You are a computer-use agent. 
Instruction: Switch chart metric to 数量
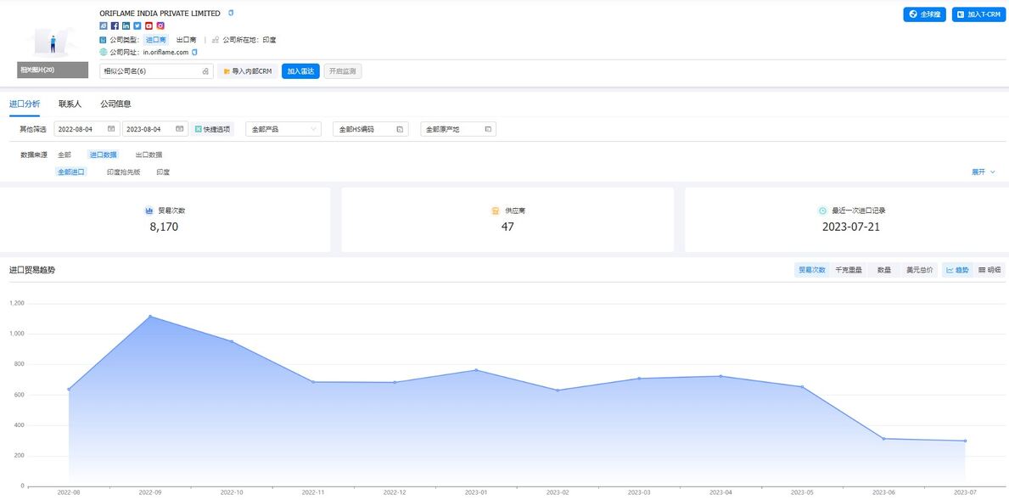(x=883, y=270)
